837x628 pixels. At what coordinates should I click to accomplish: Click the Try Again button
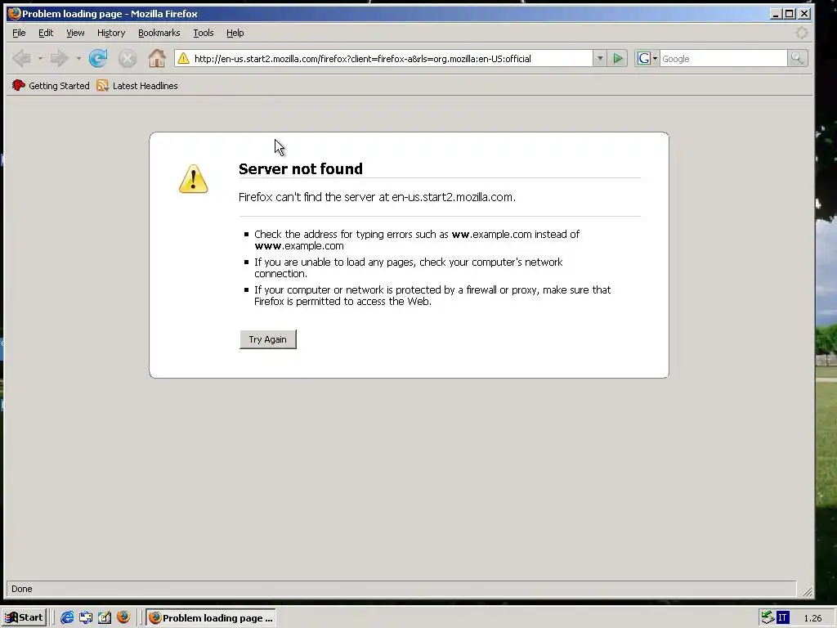coord(267,339)
